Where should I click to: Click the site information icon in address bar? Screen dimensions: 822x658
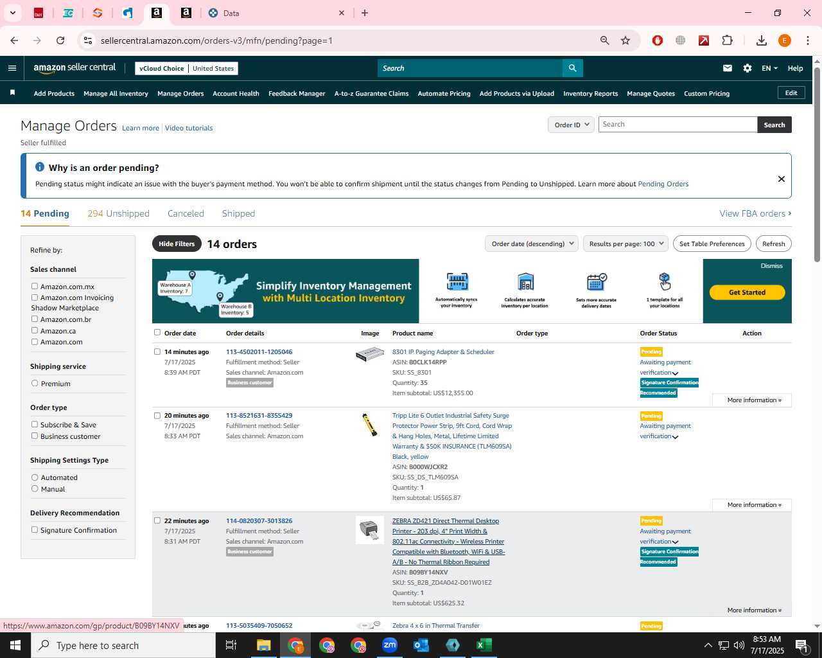click(x=88, y=40)
